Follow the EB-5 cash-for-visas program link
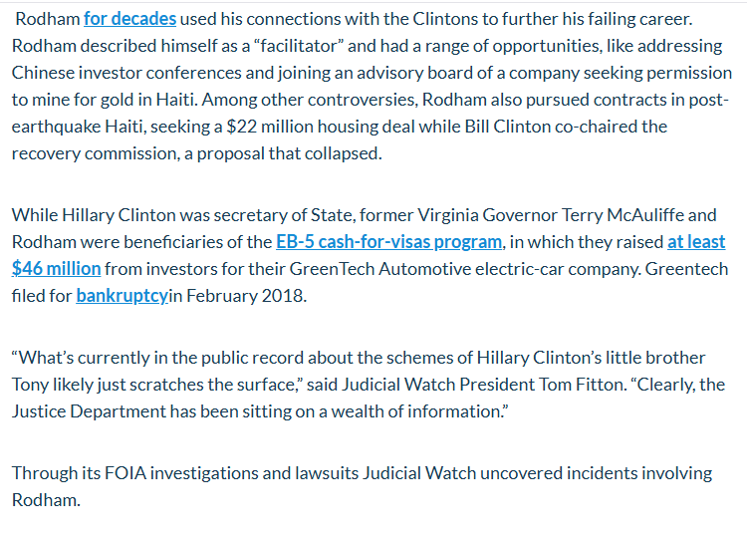Viewport: 747px width, 538px height. coord(388,241)
